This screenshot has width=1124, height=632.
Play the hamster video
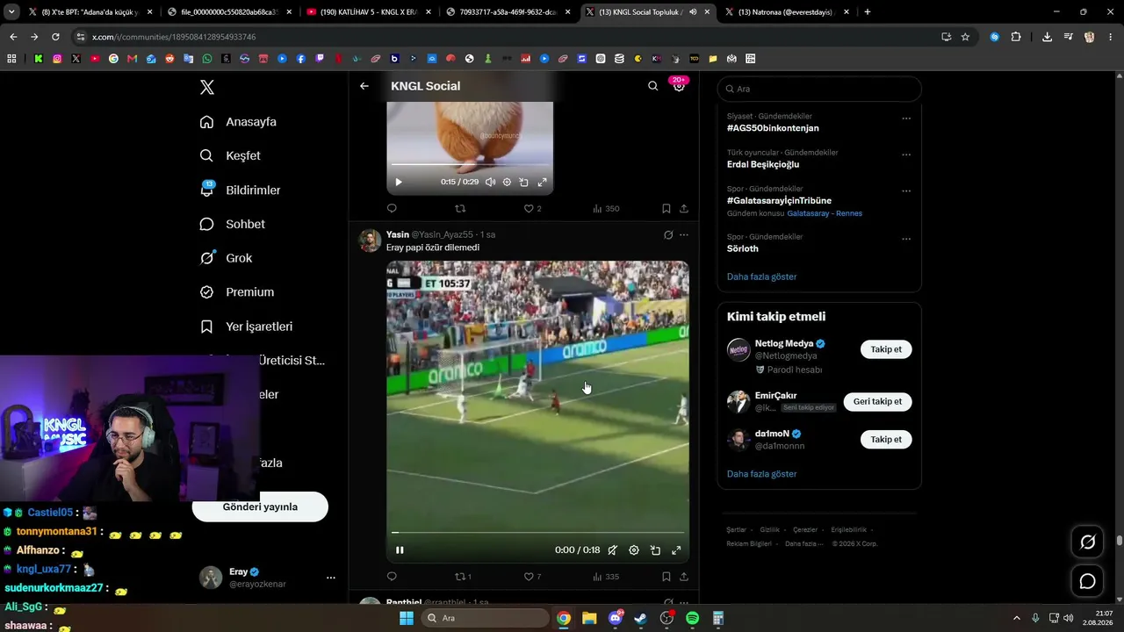399,183
